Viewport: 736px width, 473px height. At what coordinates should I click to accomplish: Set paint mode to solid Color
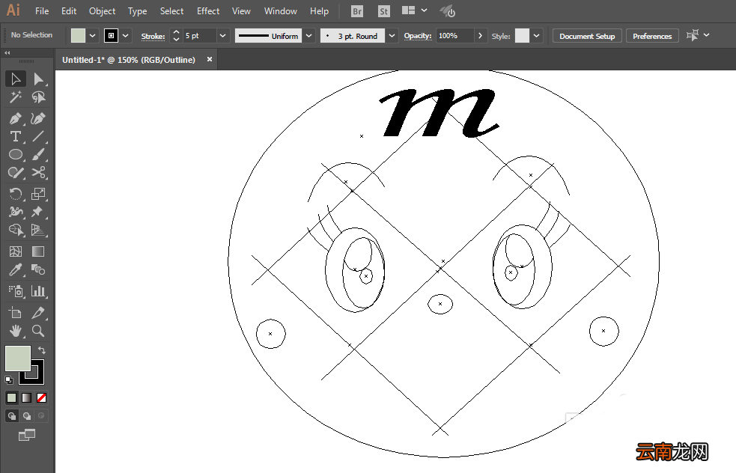click(12, 398)
